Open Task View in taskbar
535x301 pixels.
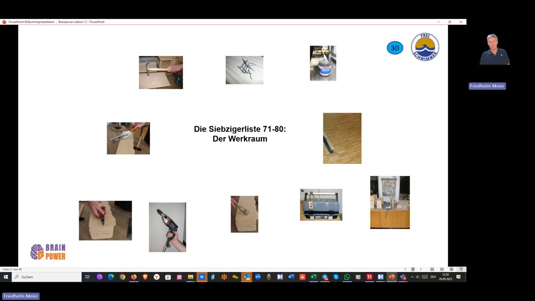coord(87,277)
